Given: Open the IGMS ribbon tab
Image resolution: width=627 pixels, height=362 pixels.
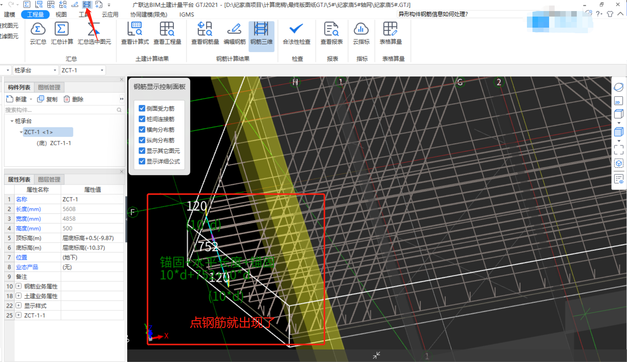Looking at the screenshot, I should 187,14.
